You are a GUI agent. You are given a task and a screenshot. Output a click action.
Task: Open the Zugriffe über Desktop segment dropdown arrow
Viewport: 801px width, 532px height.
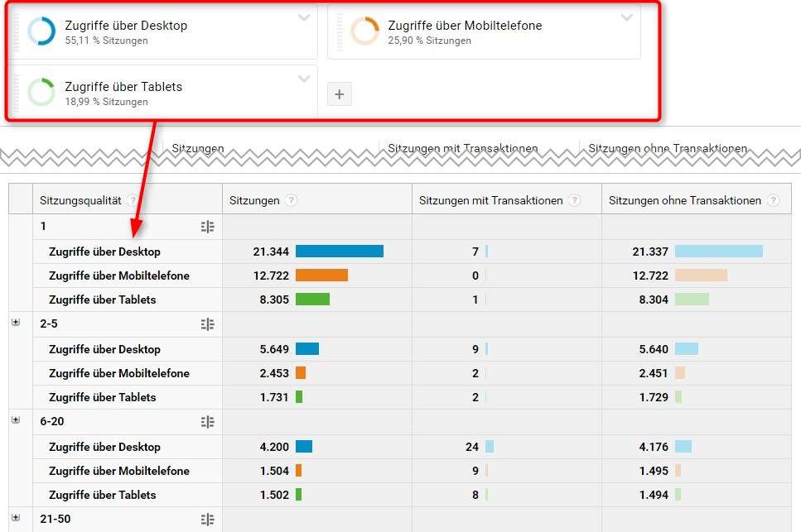point(304,17)
